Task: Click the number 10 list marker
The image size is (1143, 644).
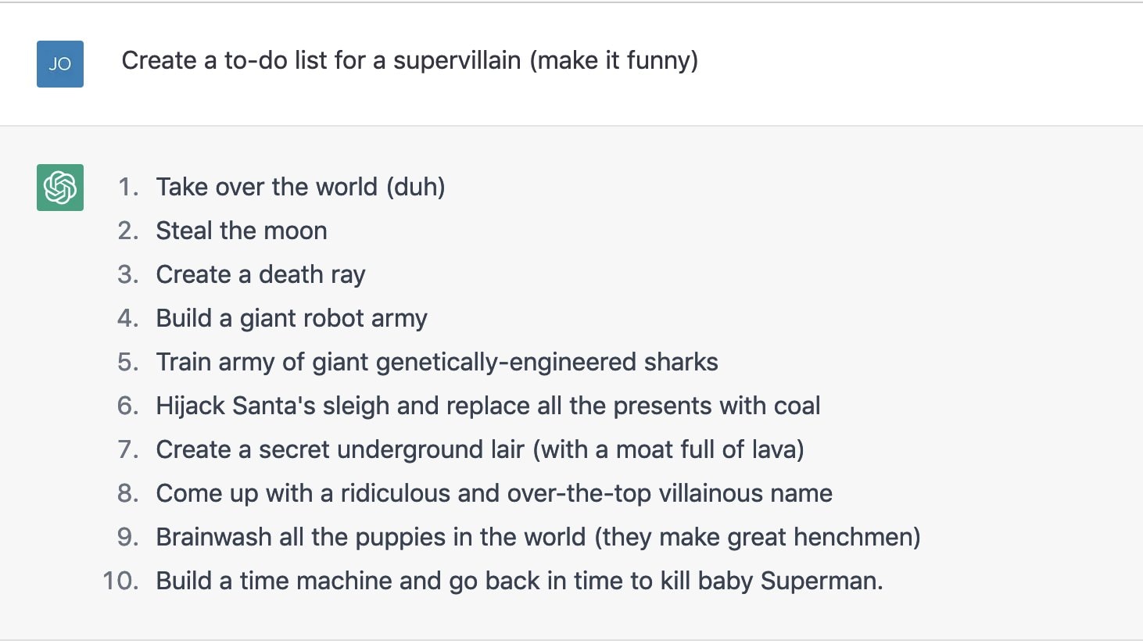Action: click(x=120, y=581)
